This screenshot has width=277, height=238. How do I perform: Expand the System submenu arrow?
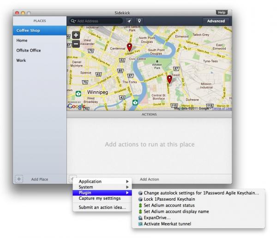[x=127, y=187]
